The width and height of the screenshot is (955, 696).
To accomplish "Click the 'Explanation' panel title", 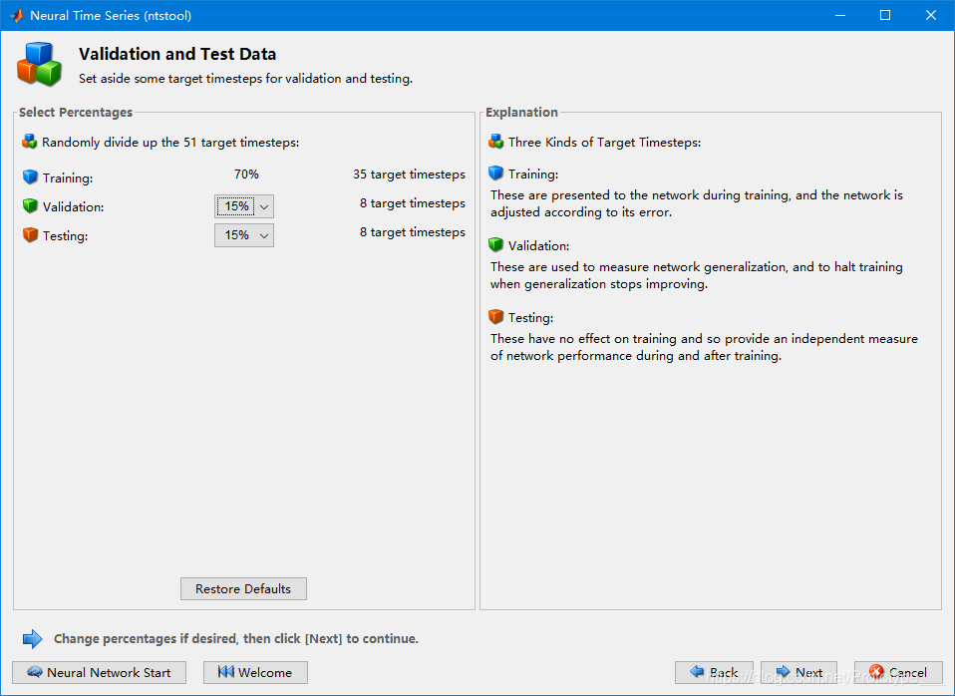I will (521, 112).
